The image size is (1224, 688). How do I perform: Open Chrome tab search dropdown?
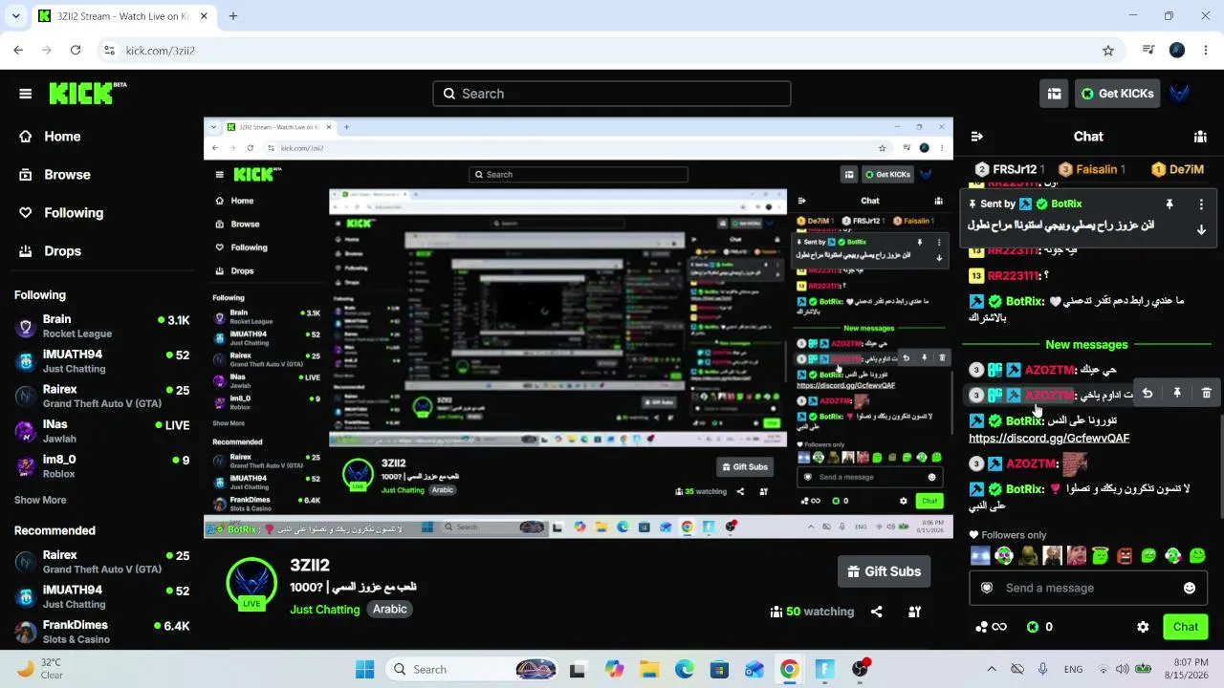click(15, 16)
